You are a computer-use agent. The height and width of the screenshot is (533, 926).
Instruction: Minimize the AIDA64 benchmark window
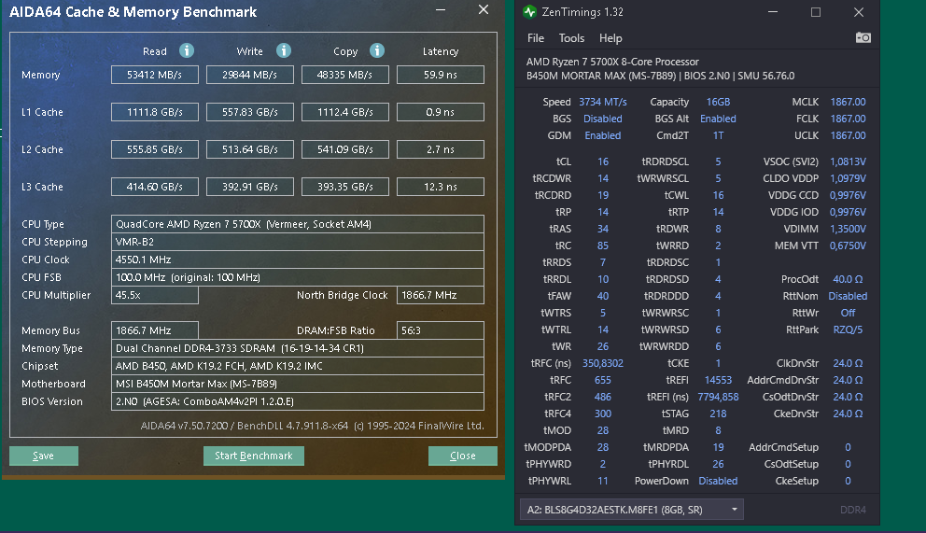pyautogui.click(x=441, y=10)
